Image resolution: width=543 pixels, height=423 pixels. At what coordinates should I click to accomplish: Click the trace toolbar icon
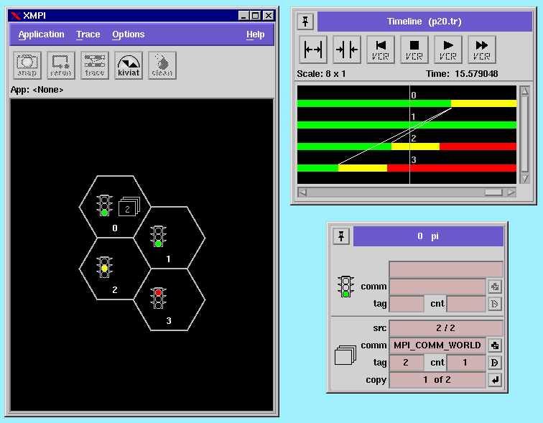[x=95, y=65]
